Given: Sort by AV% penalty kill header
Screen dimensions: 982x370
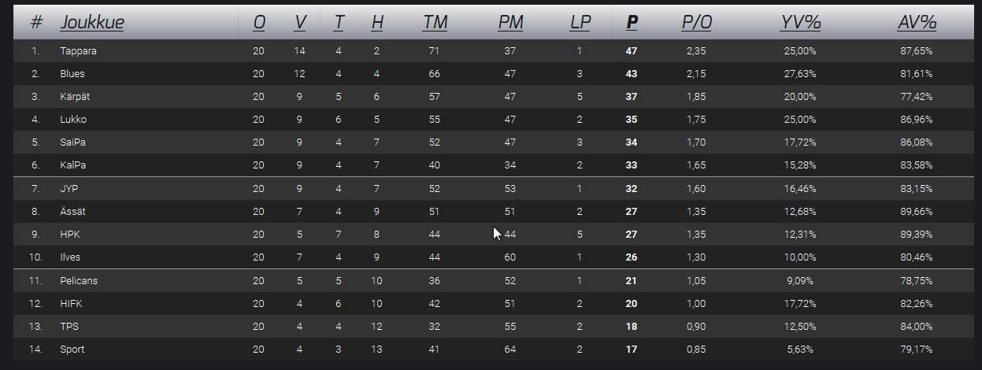Looking at the screenshot, I should (917, 23).
